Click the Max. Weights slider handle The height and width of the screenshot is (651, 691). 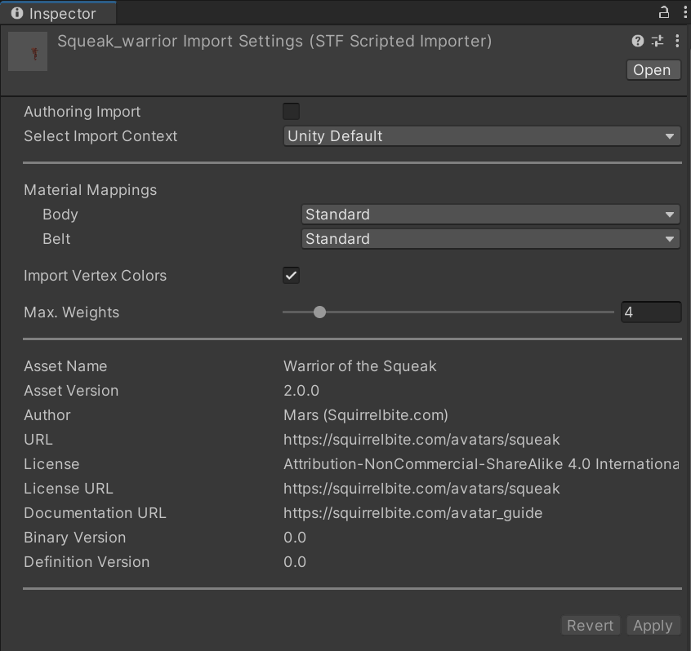319,312
